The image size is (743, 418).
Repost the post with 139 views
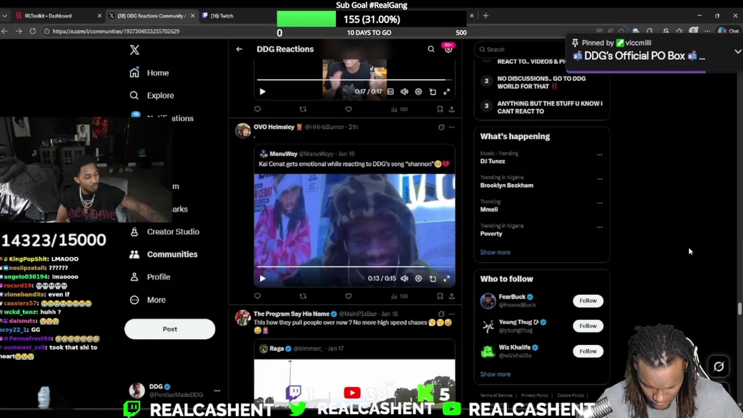click(x=302, y=109)
